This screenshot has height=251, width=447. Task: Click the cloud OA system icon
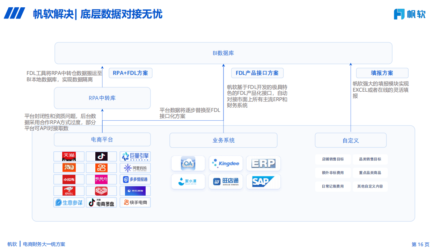188,163
